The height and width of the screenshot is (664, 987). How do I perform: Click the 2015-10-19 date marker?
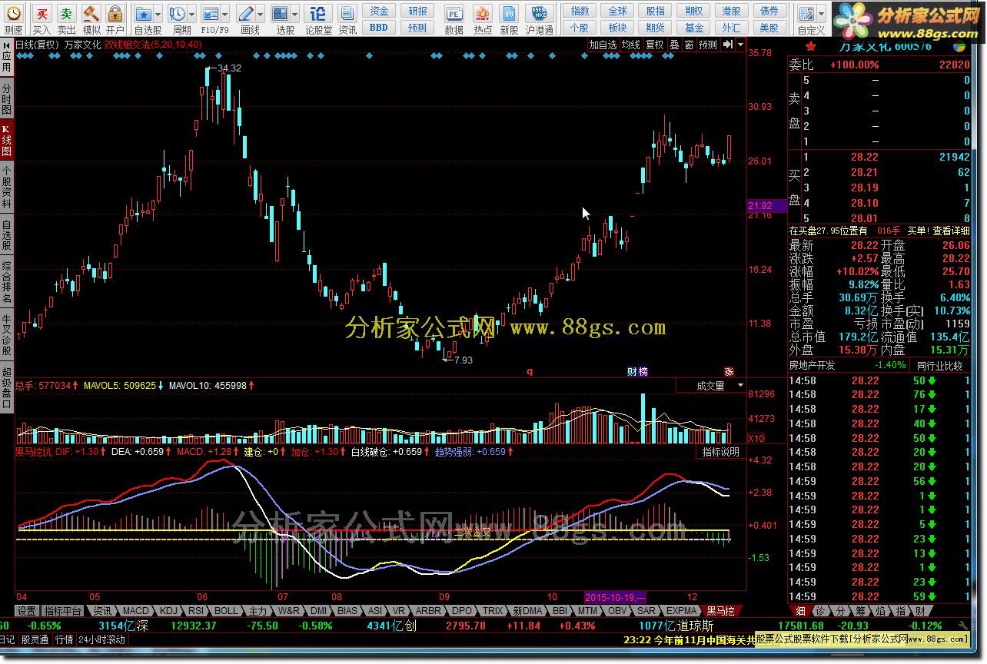tap(616, 597)
